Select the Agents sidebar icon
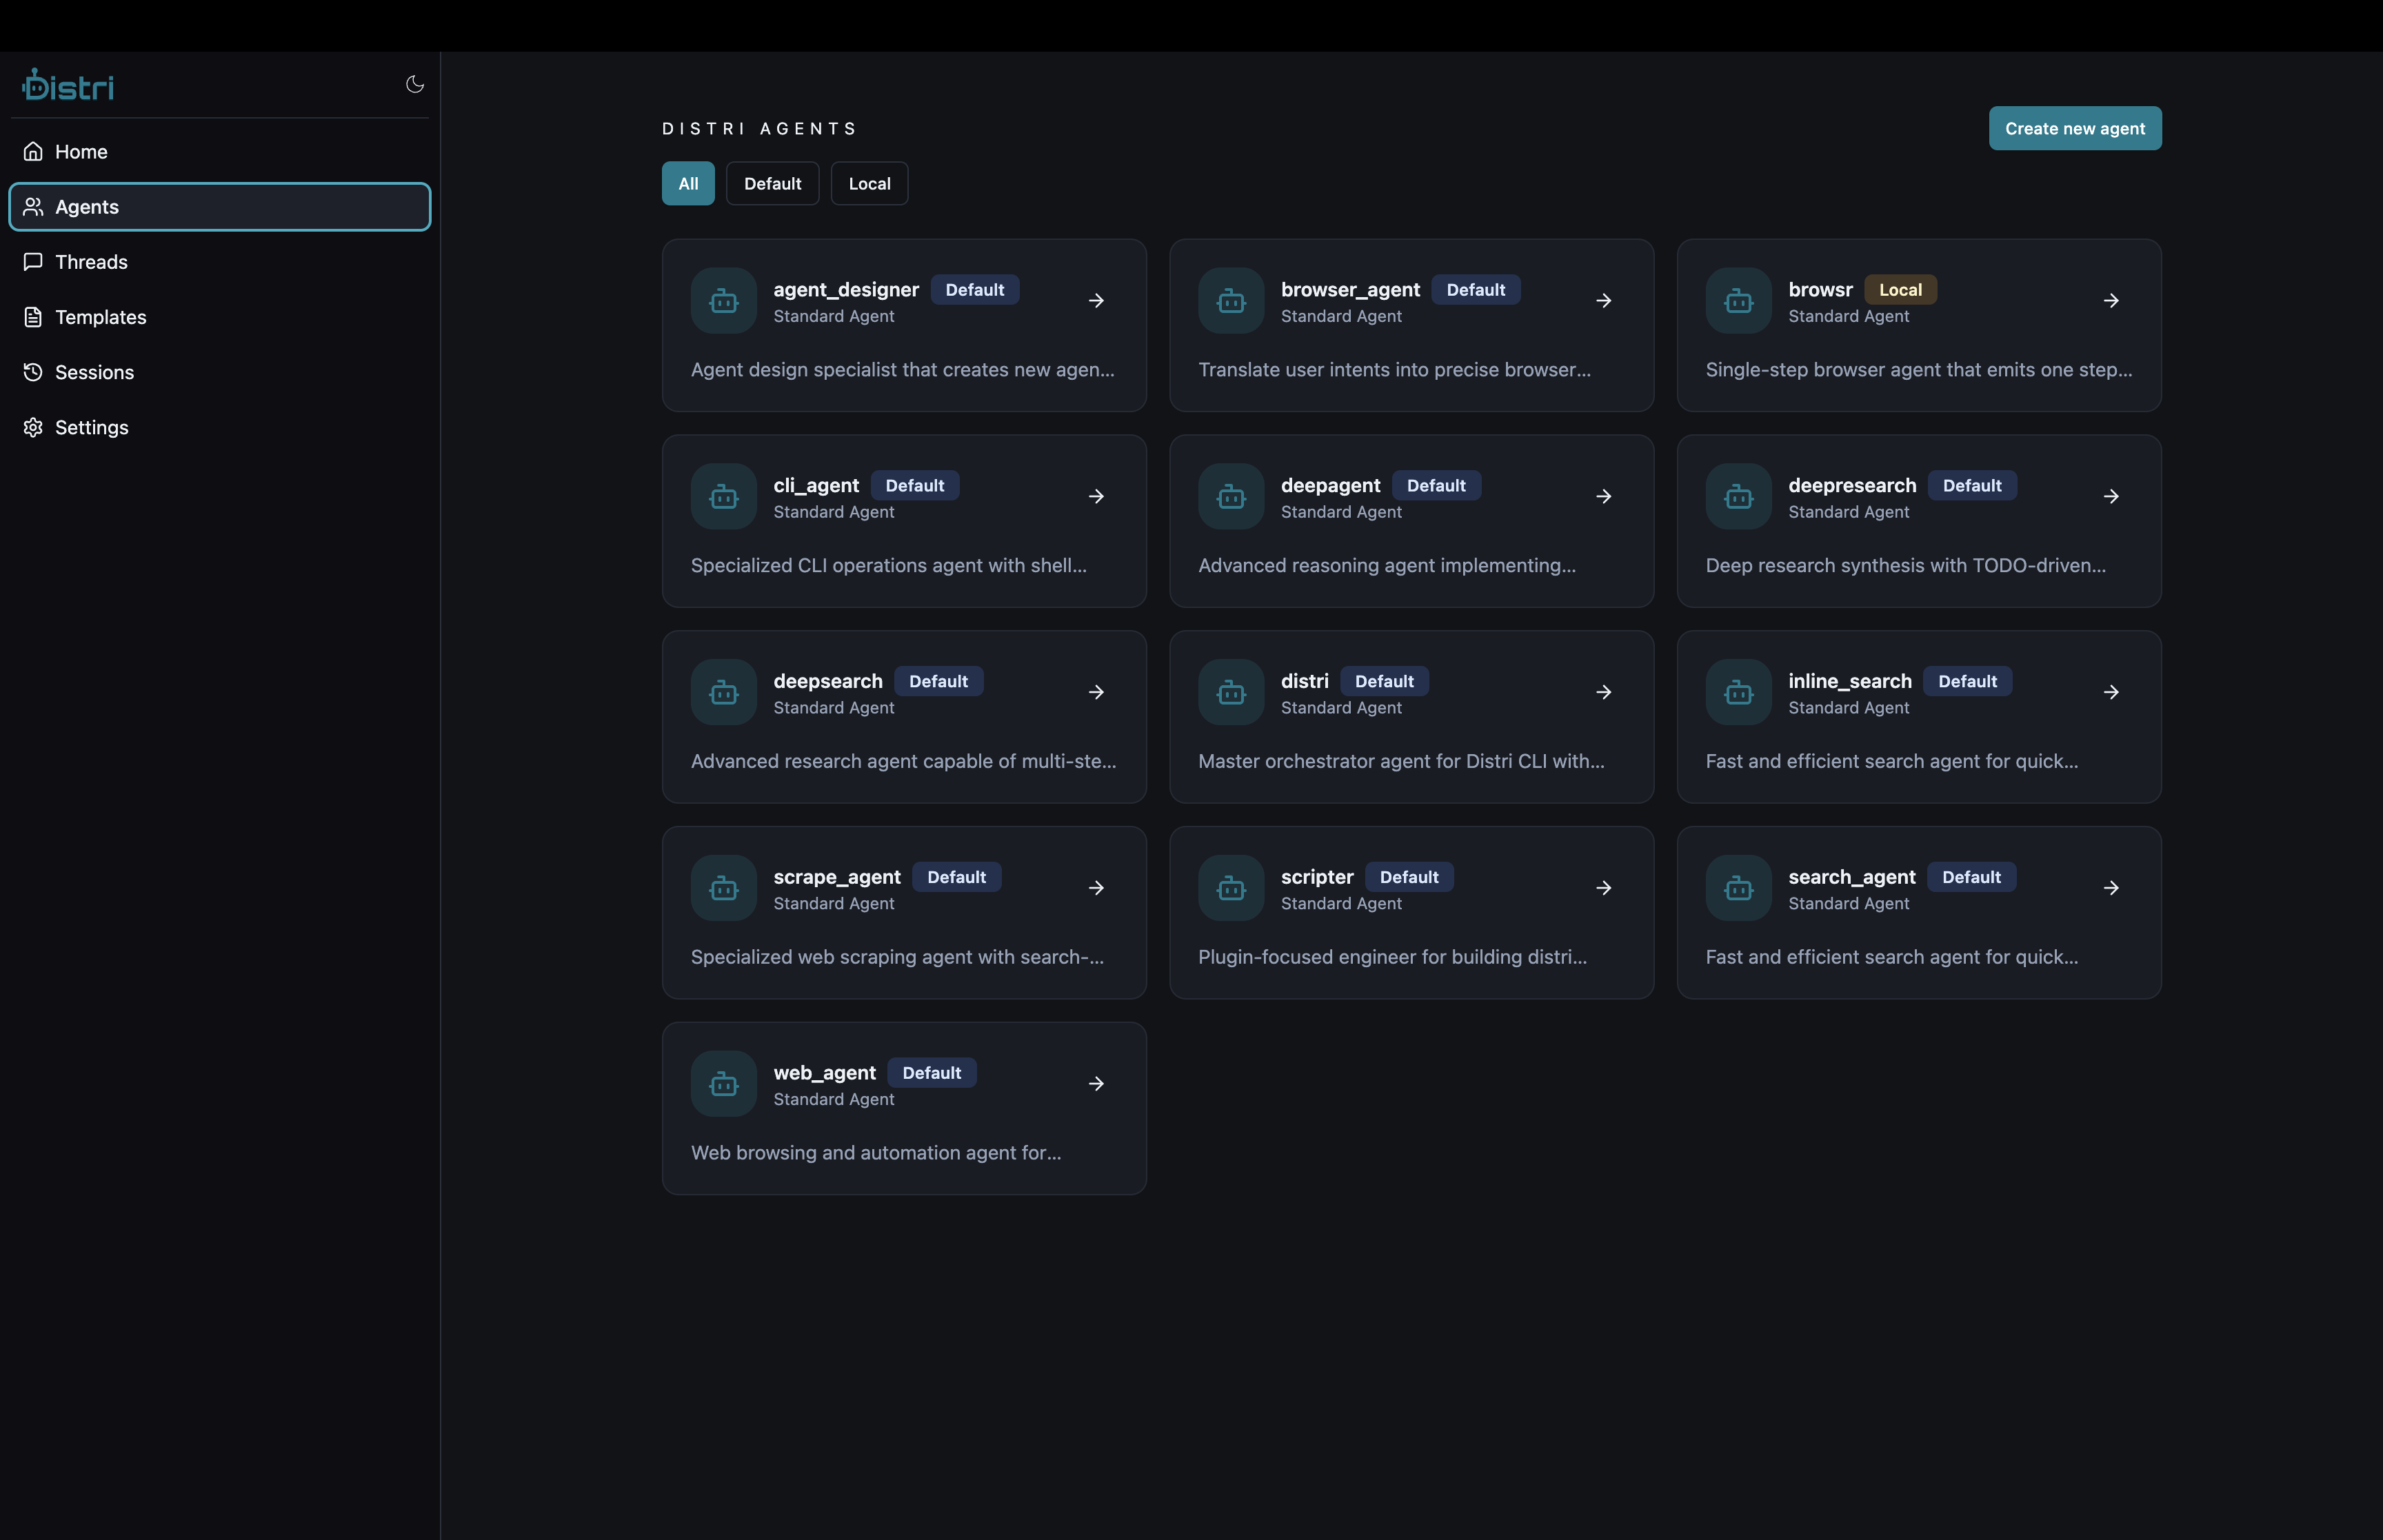Screen dimensions: 2383x1540 [33, 207]
